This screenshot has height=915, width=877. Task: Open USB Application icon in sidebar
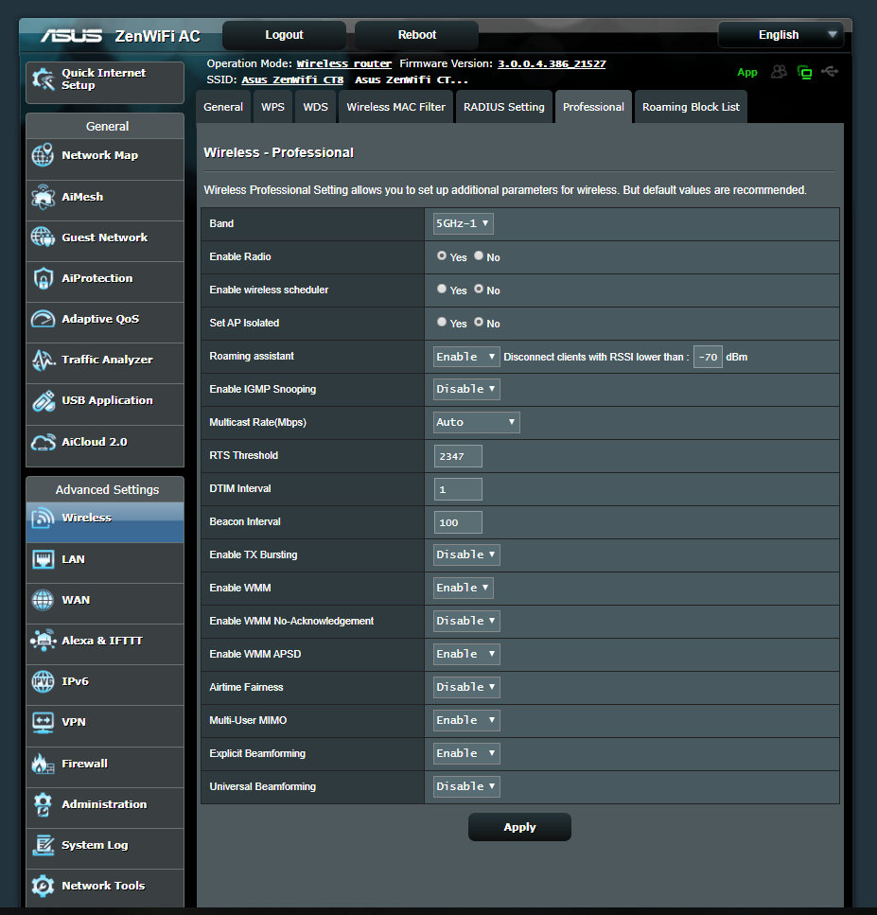pyautogui.click(x=44, y=401)
